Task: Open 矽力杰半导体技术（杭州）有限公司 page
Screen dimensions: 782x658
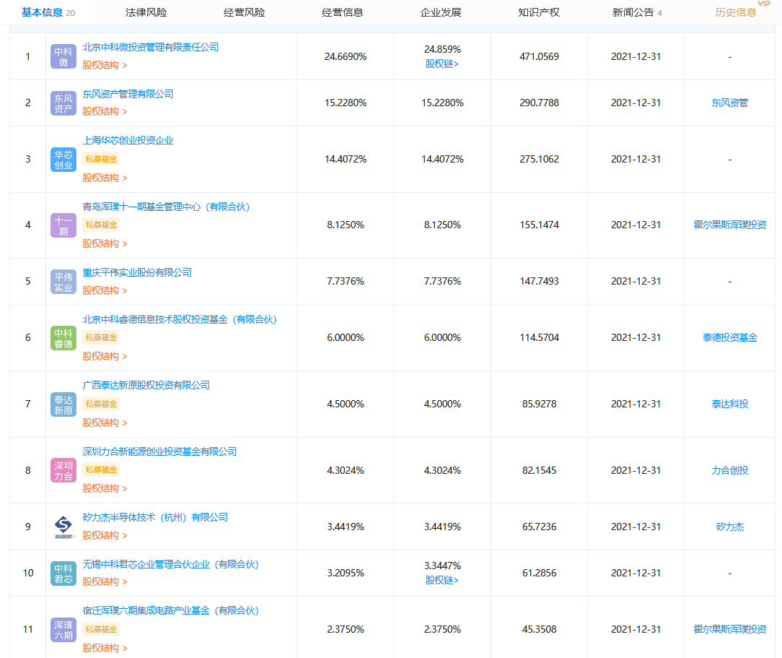Action: [x=155, y=517]
